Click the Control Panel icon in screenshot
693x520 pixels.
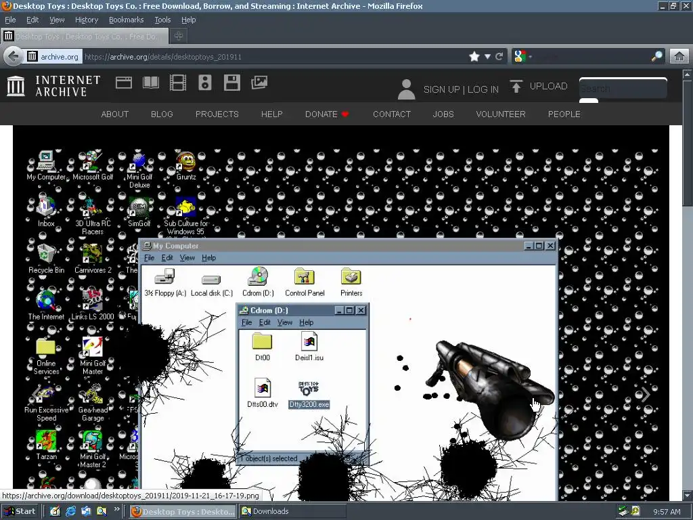coord(305,282)
